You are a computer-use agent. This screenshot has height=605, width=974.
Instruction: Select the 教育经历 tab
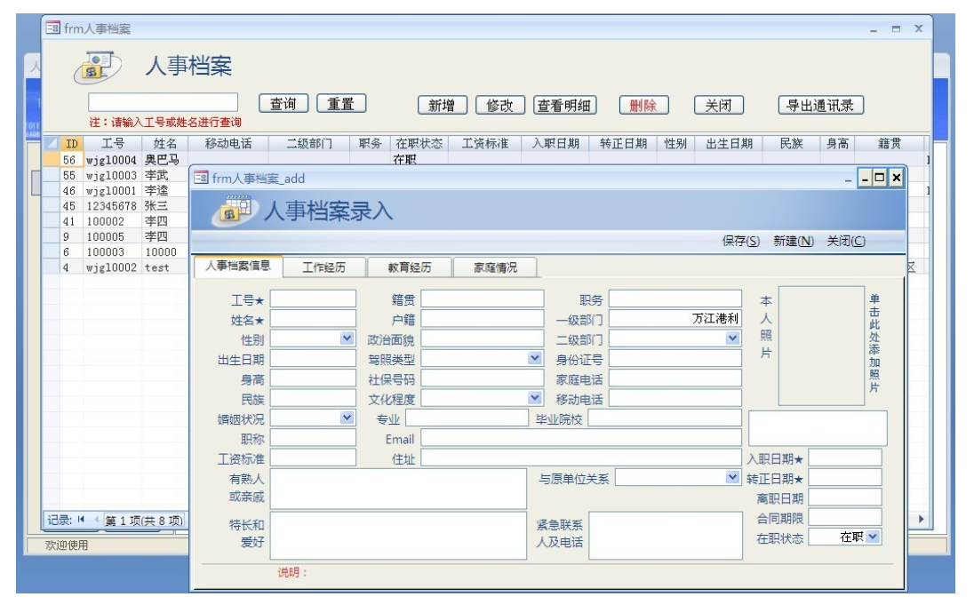tap(410, 267)
